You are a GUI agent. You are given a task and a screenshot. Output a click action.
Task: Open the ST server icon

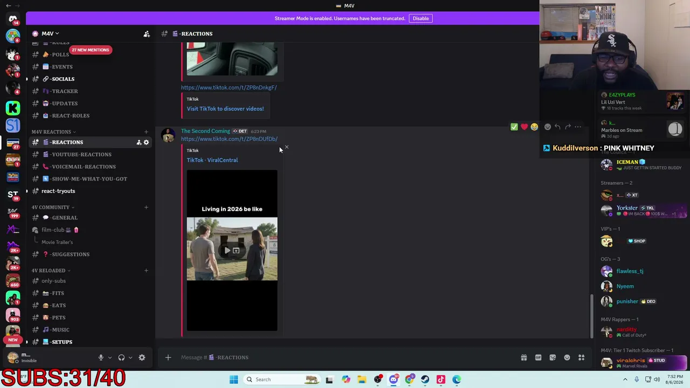(x=13, y=194)
